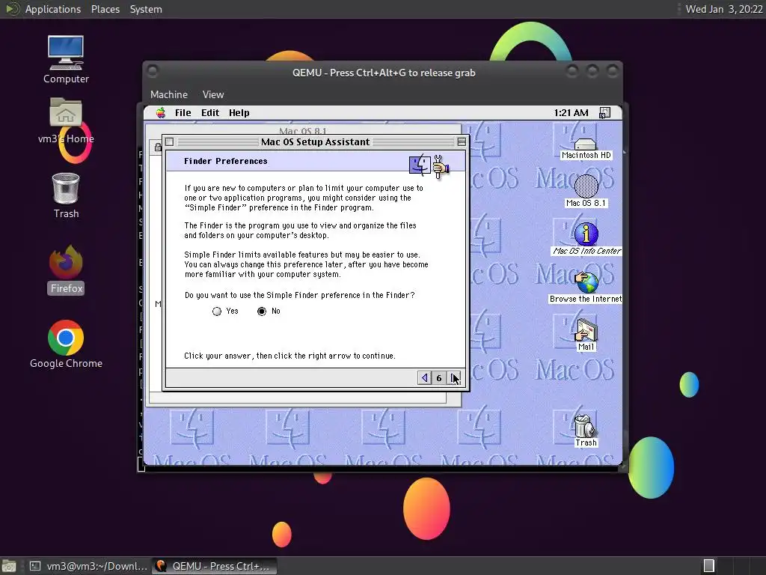Launch Google Chrome from the desktop
Viewport: 766px width, 575px height.
pos(66,344)
